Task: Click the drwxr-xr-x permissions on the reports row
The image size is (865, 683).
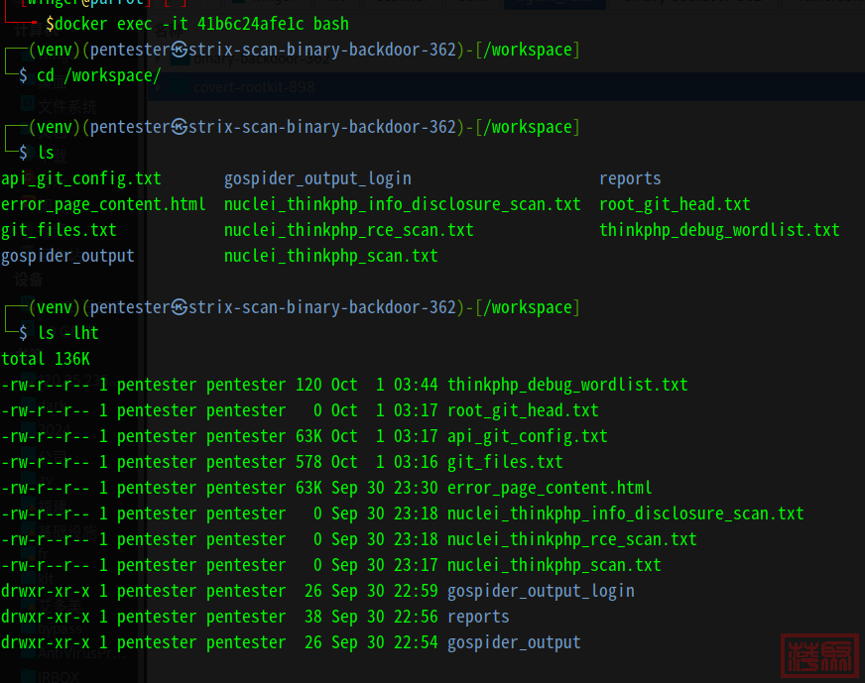Action: (46, 617)
